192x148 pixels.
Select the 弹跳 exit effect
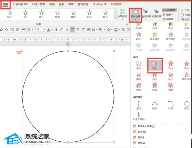pos(171,87)
